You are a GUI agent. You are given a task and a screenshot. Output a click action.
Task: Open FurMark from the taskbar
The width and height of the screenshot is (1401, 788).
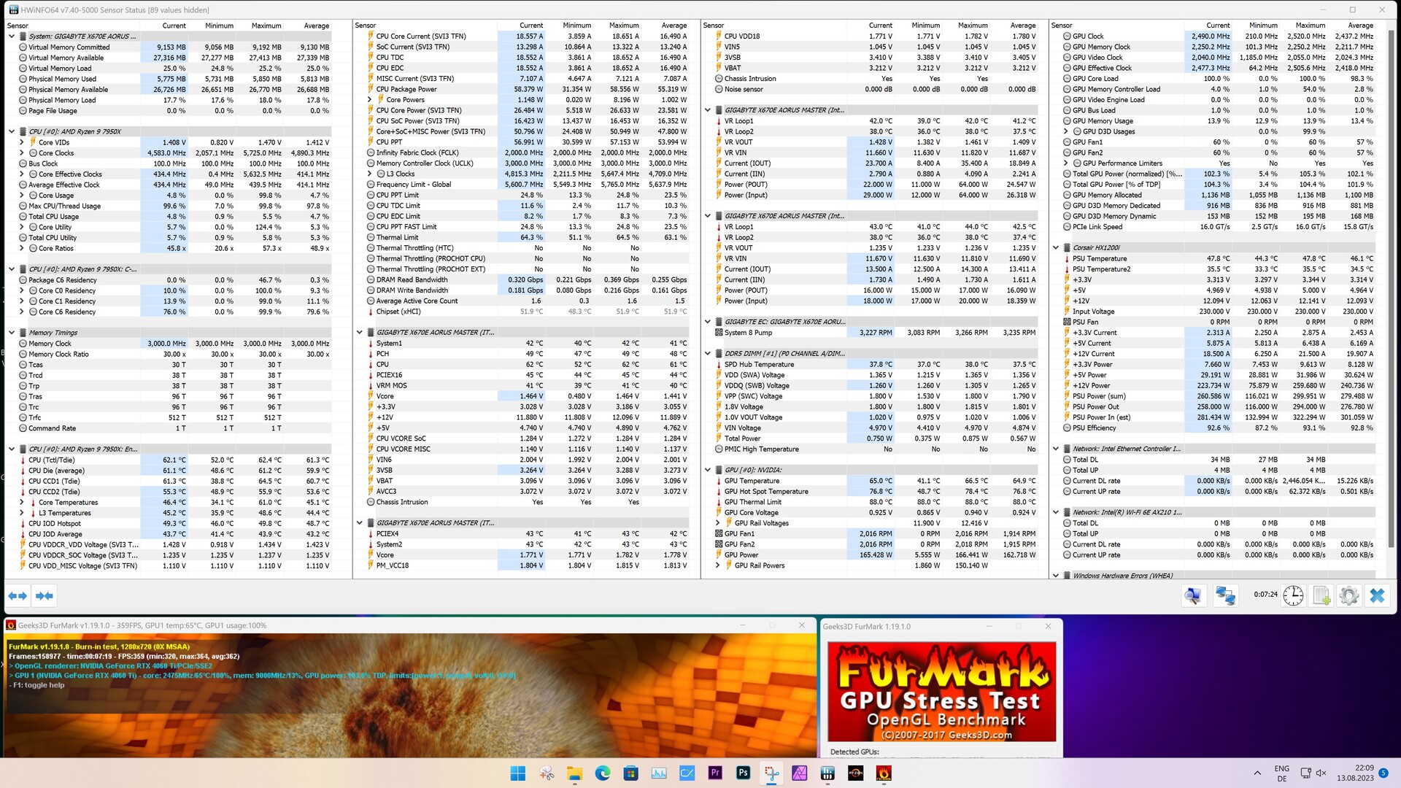(x=884, y=773)
